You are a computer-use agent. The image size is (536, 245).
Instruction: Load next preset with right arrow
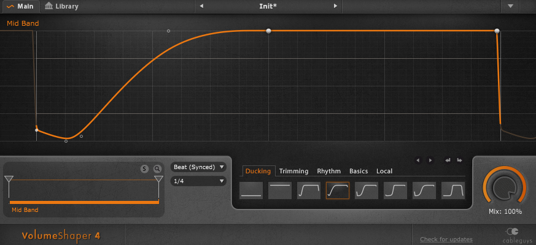tap(335, 6)
